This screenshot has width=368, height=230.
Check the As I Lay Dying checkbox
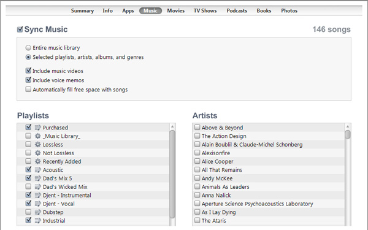pyautogui.click(x=197, y=212)
